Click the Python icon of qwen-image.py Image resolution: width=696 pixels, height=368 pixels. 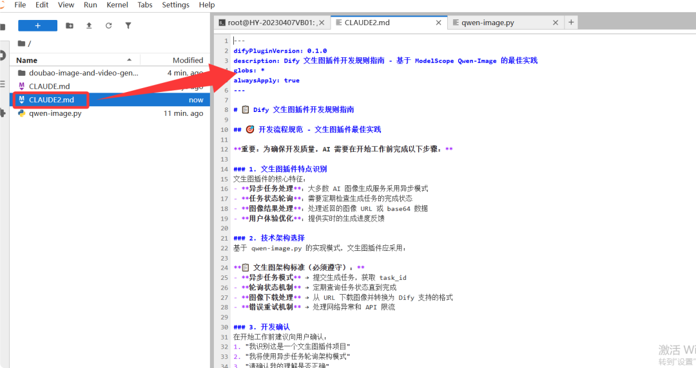21,113
